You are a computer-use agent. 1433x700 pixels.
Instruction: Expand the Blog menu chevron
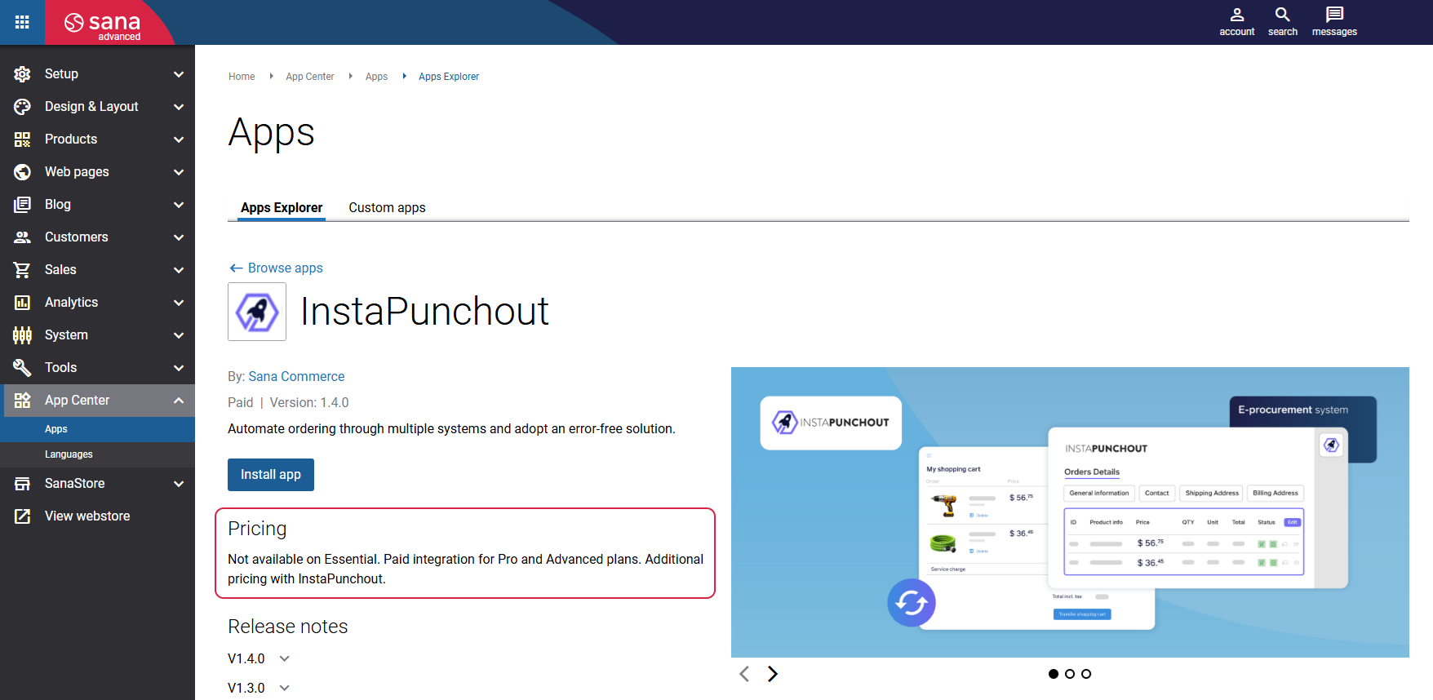point(179,205)
